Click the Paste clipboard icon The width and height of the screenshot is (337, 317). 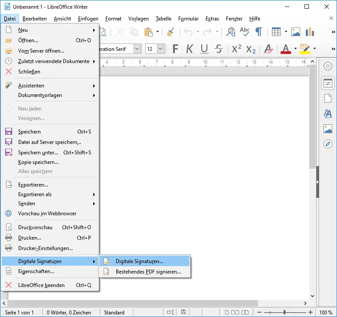tap(148, 32)
